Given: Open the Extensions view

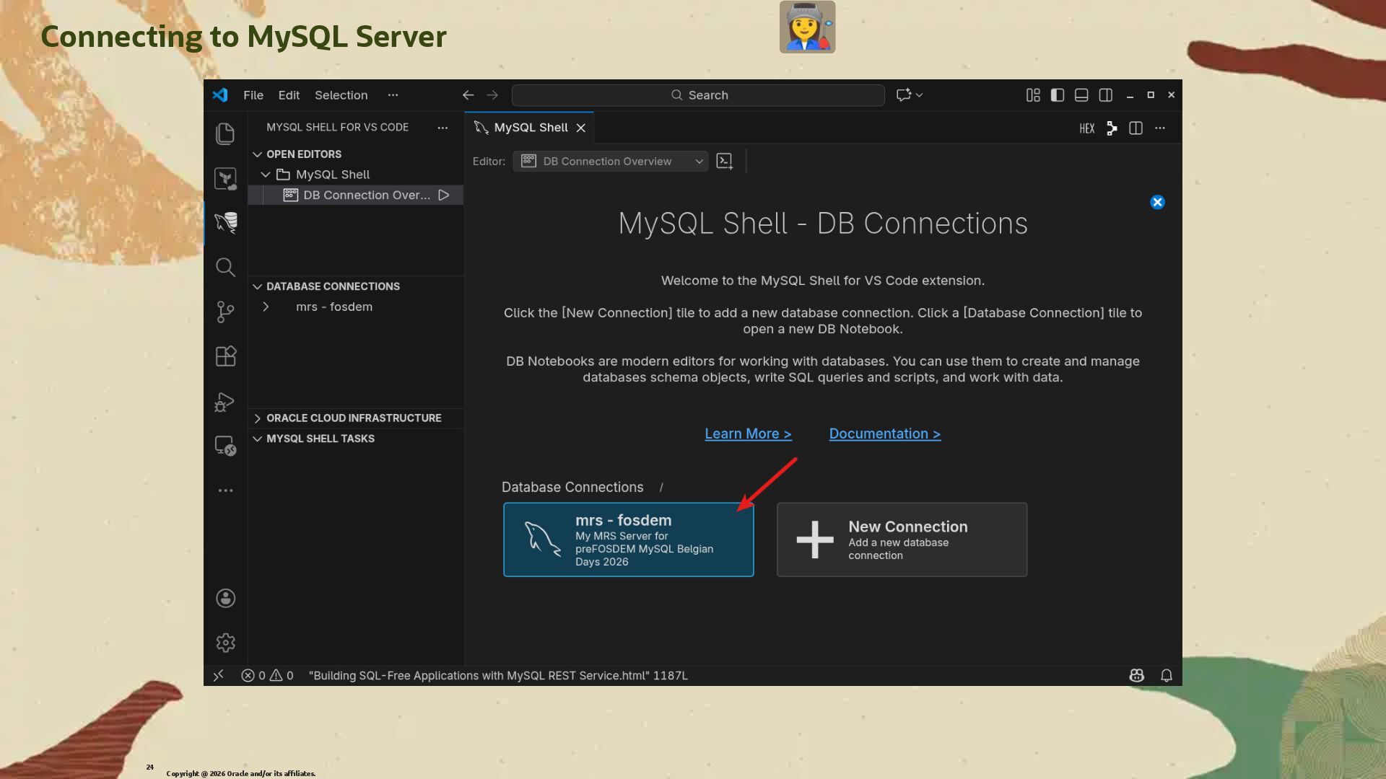Looking at the screenshot, I should [x=225, y=356].
